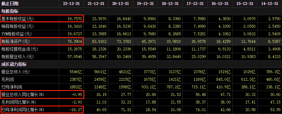Select the 每股净资产(元) row label
Viewport: 282px width, 114px height.
point(16,41)
